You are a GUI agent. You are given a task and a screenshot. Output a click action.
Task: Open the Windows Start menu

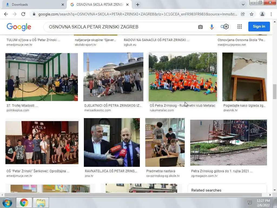pos(7,203)
